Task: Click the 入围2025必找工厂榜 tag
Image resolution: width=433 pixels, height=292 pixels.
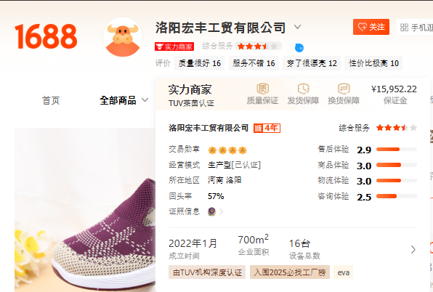Action: [x=290, y=272]
